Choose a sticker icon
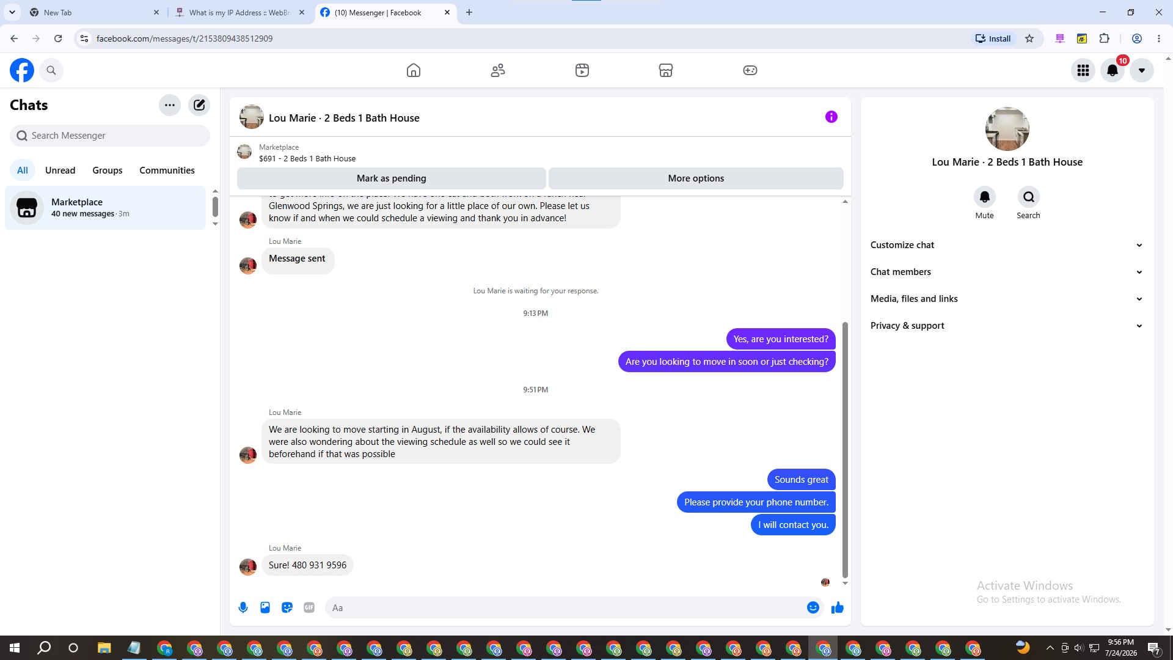1173x660 pixels. pyautogui.click(x=287, y=607)
